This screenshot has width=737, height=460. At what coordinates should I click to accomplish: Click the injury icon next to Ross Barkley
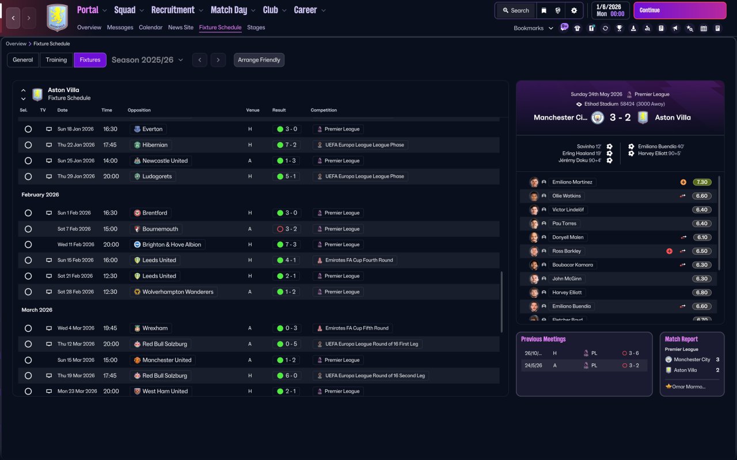pos(670,251)
